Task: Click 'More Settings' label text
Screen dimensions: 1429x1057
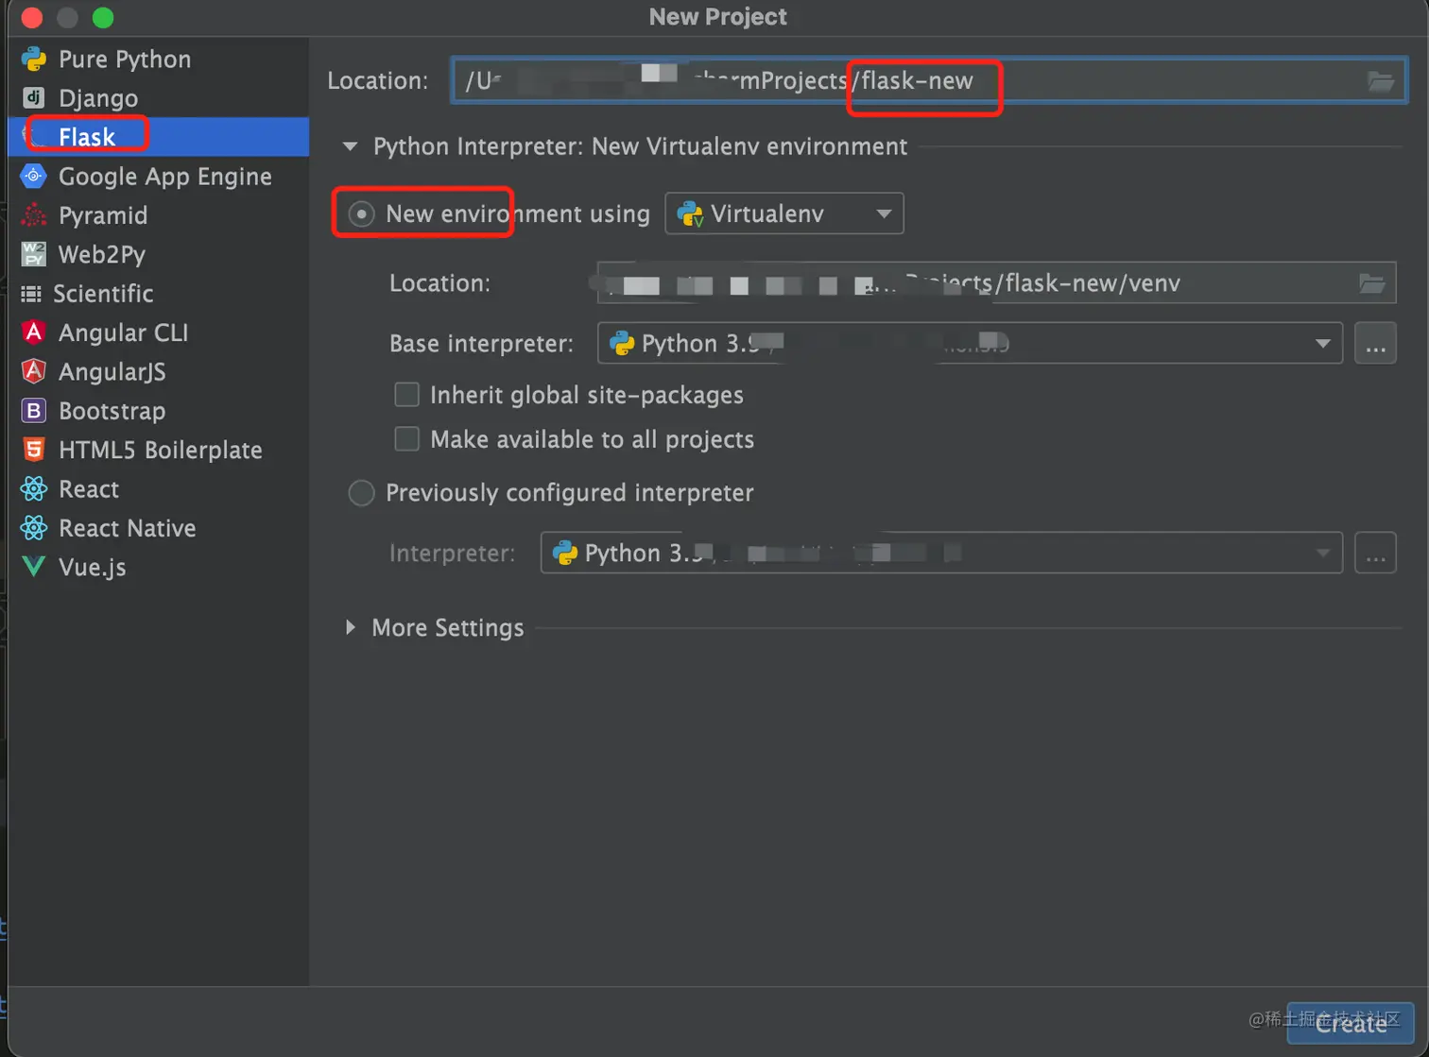Action: (448, 627)
